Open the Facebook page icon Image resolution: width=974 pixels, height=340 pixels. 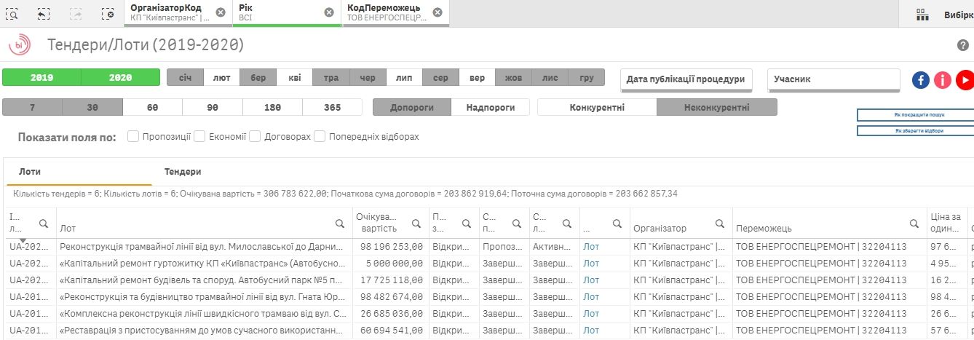[x=921, y=79]
